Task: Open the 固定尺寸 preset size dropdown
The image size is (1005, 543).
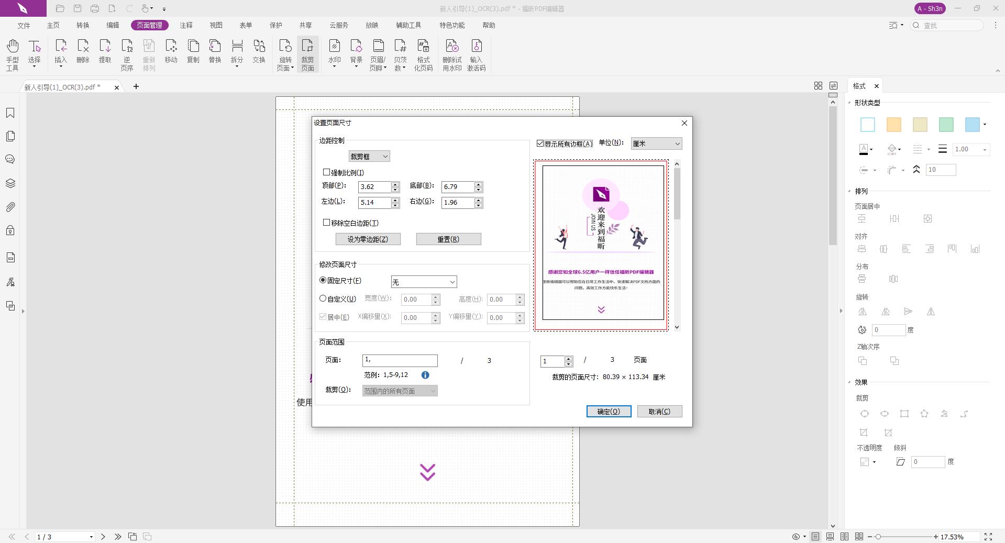Action: click(424, 282)
